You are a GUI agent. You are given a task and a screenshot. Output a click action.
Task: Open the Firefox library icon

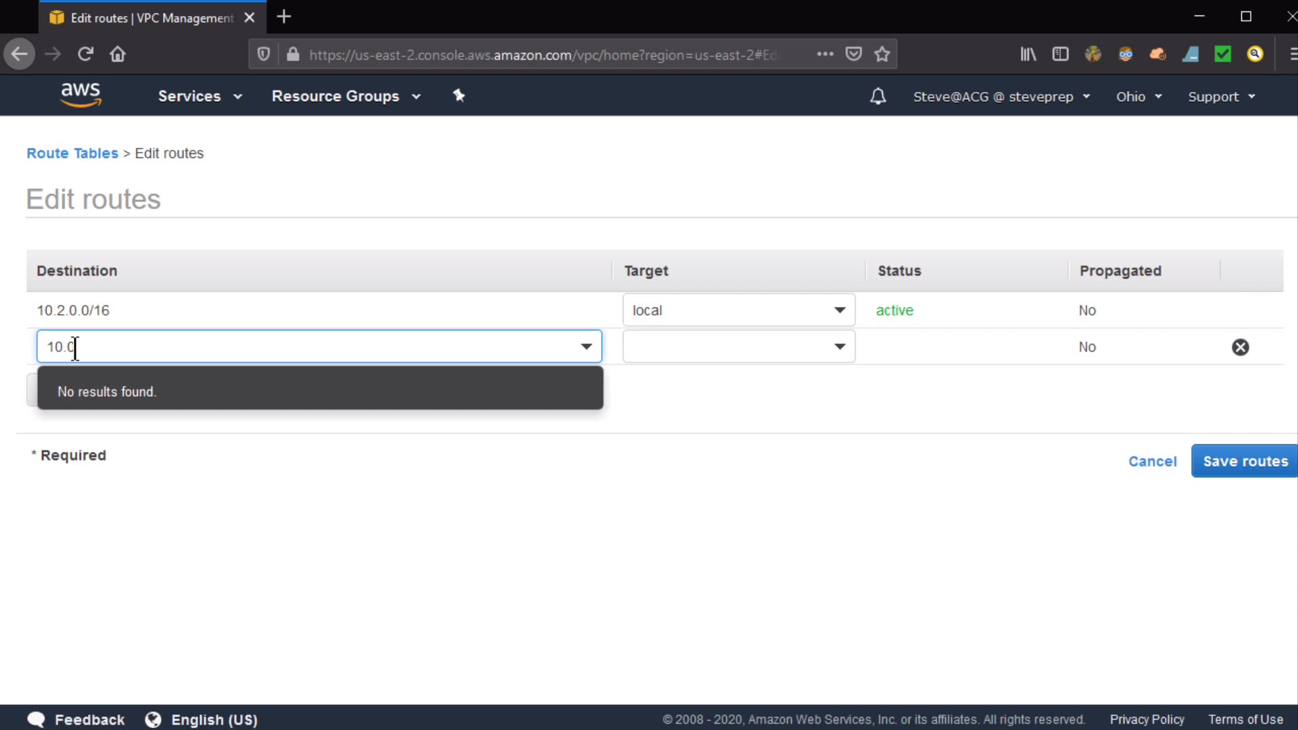coord(1028,54)
